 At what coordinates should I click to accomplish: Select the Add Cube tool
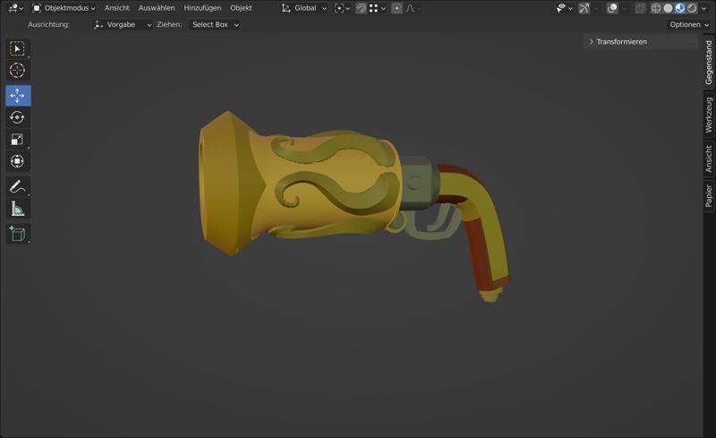tap(17, 234)
